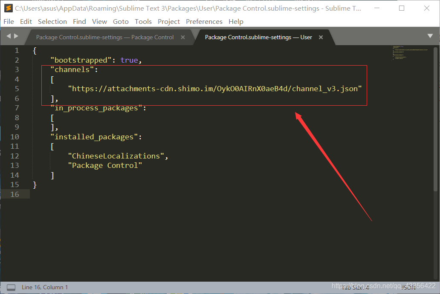Click the "Package Control" string on line 13
The height and width of the screenshot is (294, 440).
tap(105, 165)
